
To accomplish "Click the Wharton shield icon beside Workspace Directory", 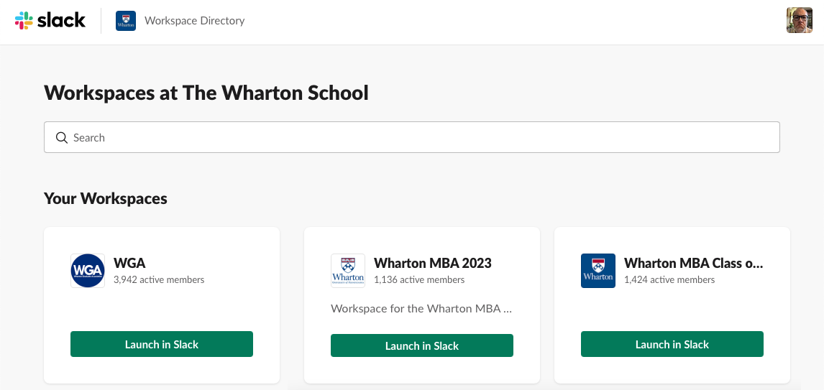I will pos(126,21).
